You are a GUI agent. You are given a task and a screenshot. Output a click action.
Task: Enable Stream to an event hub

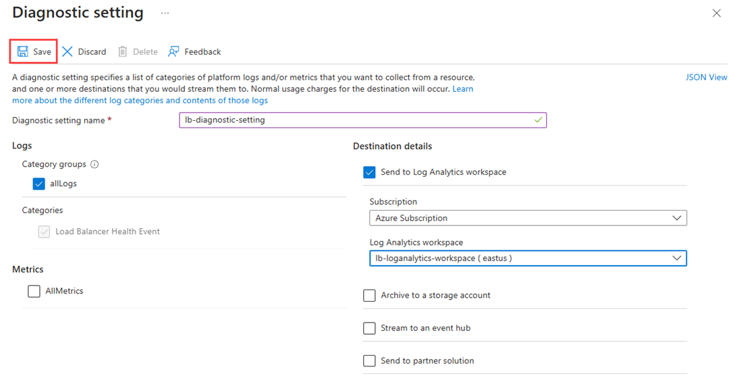pyautogui.click(x=370, y=329)
